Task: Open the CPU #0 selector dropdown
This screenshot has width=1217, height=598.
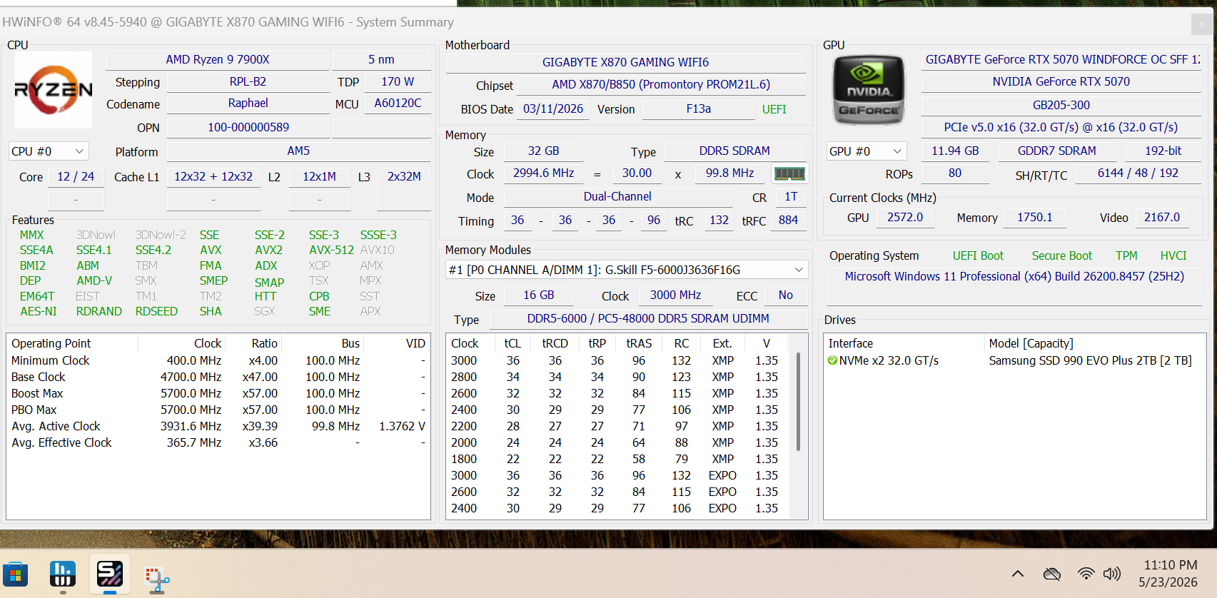Action: [49, 151]
